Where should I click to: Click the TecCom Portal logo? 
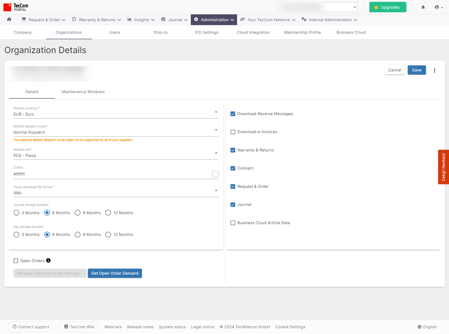click(x=16, y=7)
